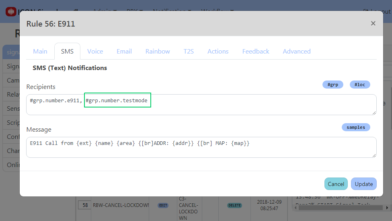The height and width of the screenshot is (221, 392).
Task: Insert the #grp tag into recipients
Action: point(332,85)
